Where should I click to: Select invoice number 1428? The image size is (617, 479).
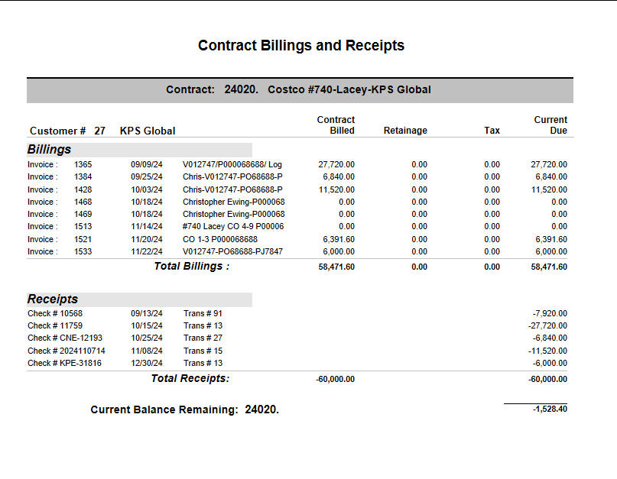click(83, 189)
